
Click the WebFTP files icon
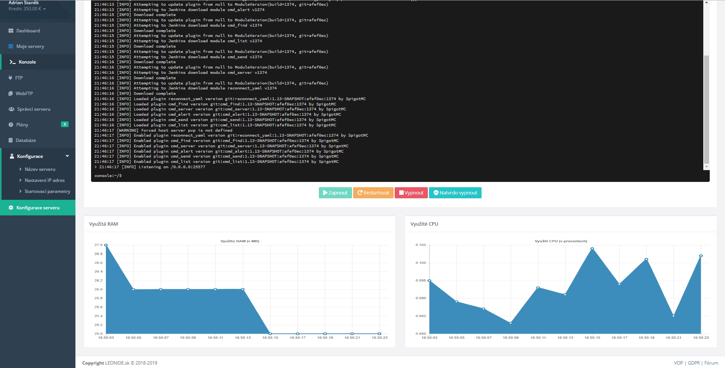tap(11, 94)
